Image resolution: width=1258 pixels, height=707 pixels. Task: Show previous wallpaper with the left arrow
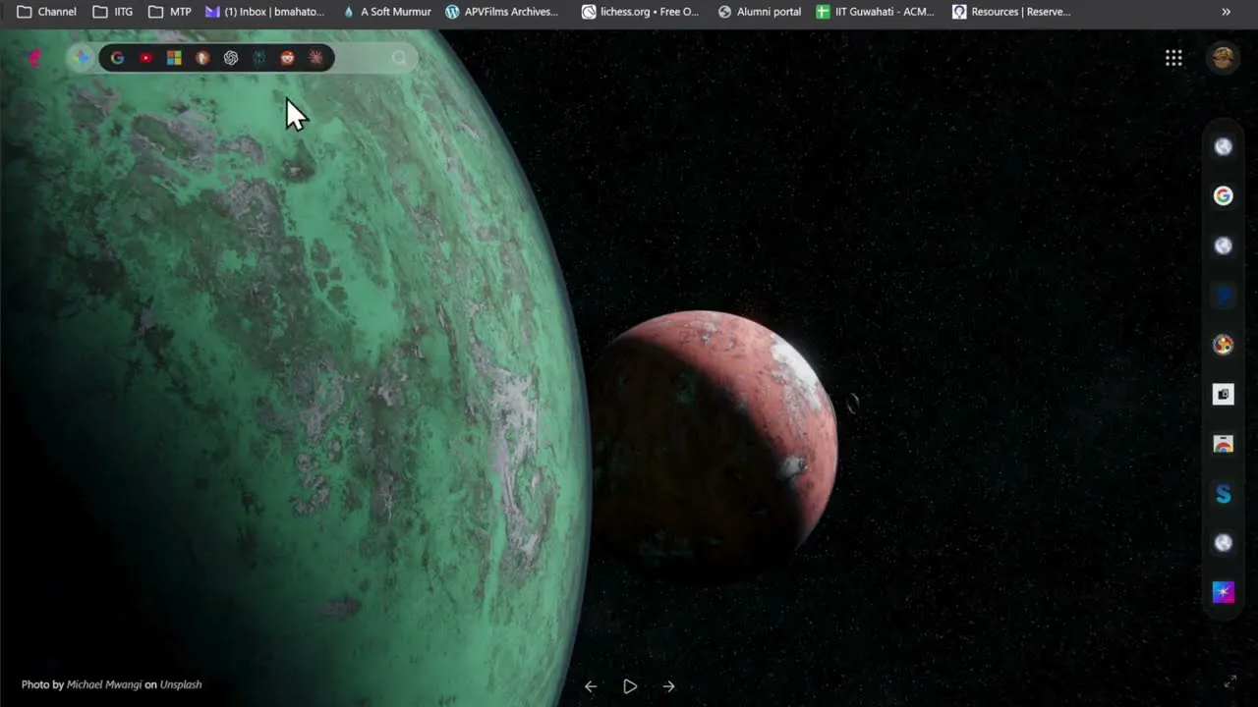[x=591, y=686]
